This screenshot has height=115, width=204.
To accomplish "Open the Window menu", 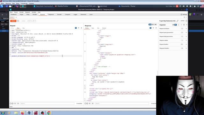I will [34, 12].
